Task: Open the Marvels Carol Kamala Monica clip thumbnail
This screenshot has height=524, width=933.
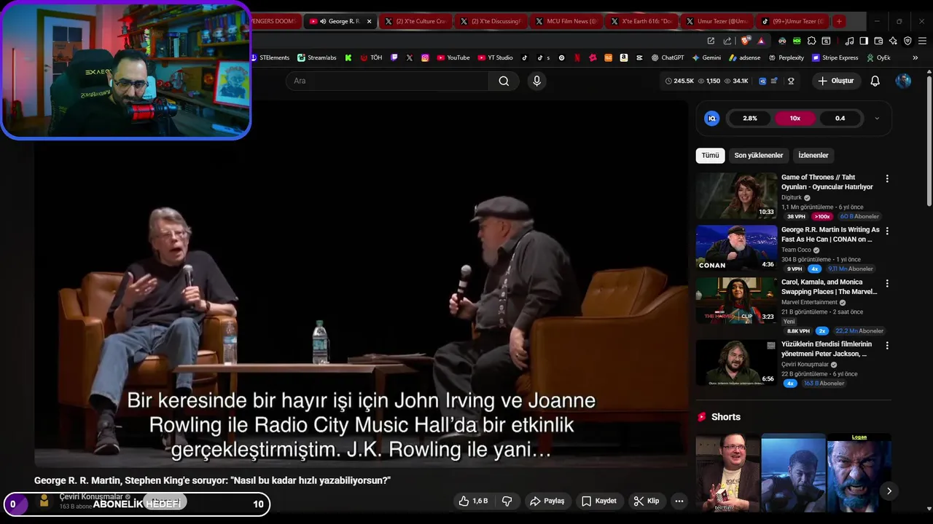Action: [736, 301]
